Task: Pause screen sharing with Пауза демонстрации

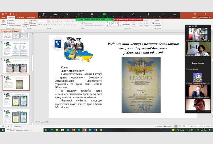Action: (119, 15)
